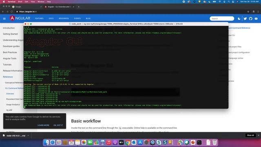Open Angular's GitHub link icon
Viewport: 261px width, 147px height.
point(250,18)
